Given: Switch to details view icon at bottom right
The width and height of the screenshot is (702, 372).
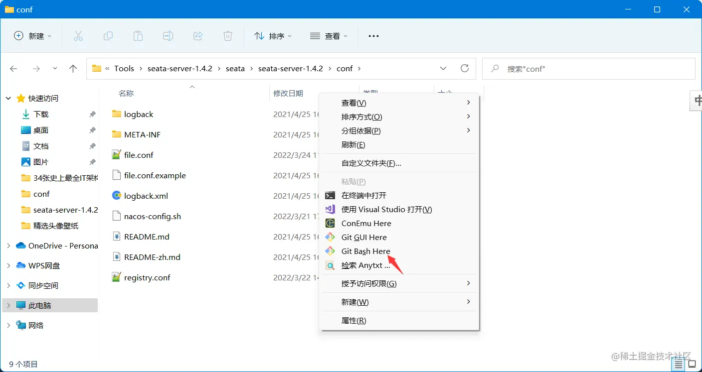Looking at the screenshot, I should tap(679, 365).
